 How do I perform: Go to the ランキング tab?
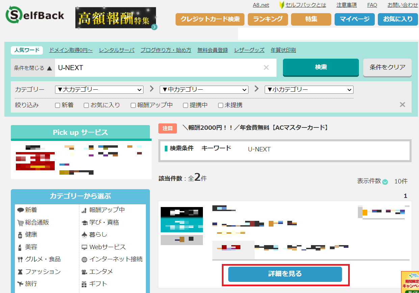[x=268, y=19]
